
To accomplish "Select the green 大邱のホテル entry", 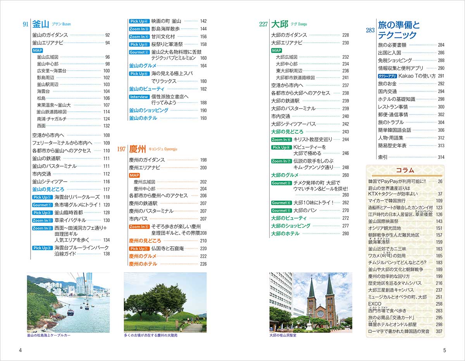I will (285, 233).
